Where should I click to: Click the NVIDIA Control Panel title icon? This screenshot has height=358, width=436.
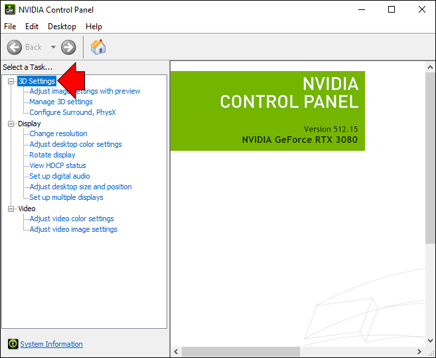(10, 9)
